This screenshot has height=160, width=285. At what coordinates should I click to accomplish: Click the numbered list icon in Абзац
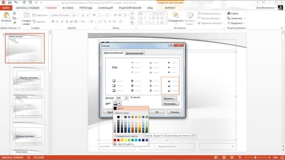[108, 15]
